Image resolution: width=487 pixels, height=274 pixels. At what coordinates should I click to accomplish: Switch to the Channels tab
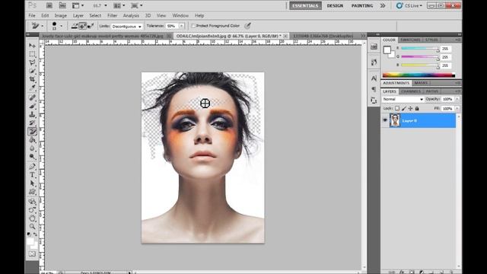tap(411, 91)
